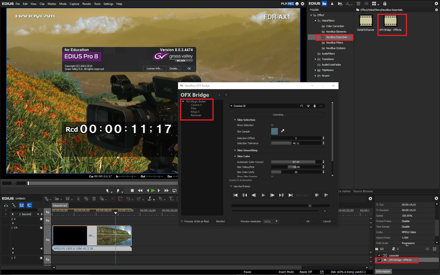
Task: Click the folder view icon in Effect palette
Action: click(x=324, y=3)
